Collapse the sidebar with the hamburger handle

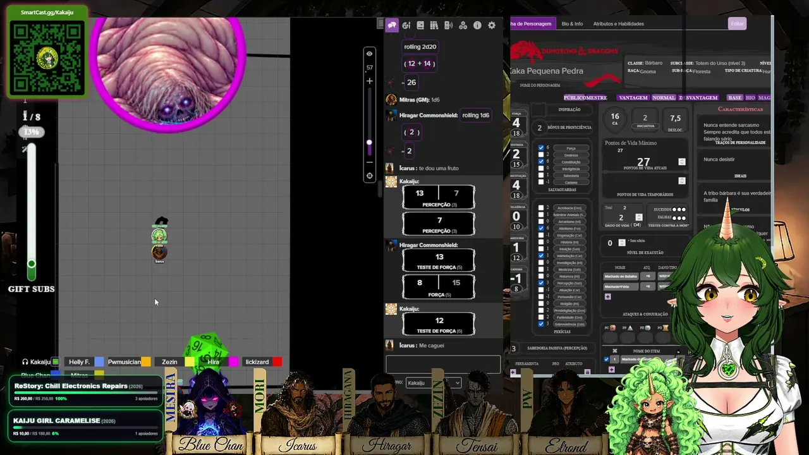tap(380, 24)
